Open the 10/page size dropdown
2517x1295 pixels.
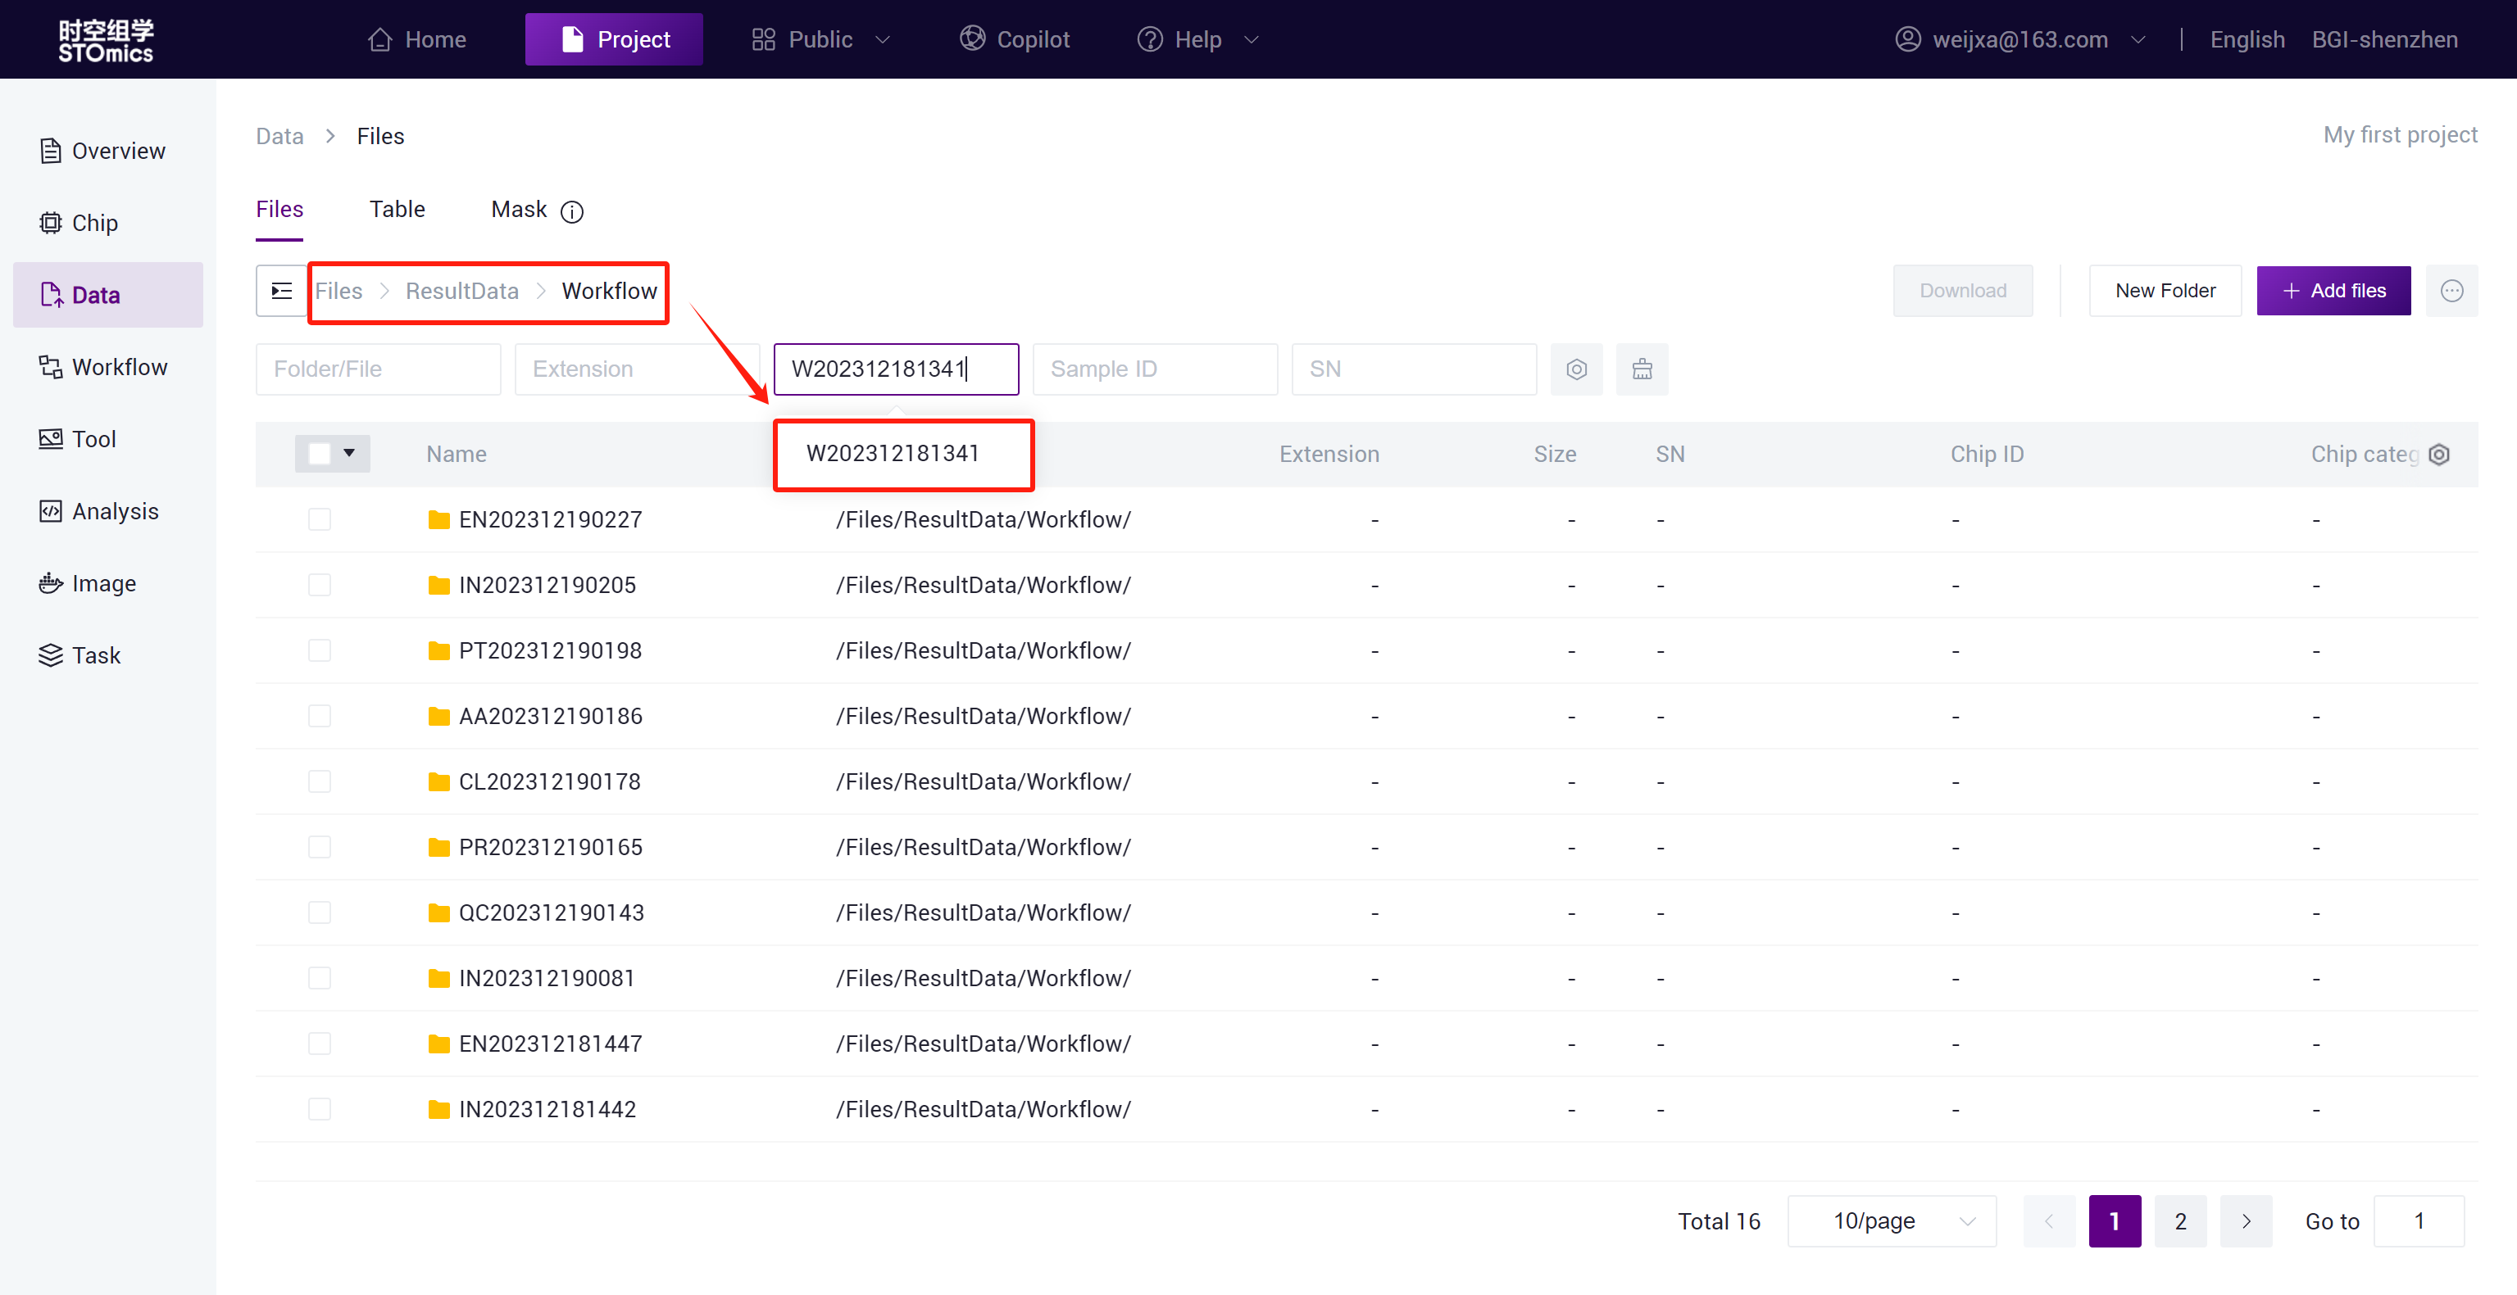[x=1892, y=1222]
